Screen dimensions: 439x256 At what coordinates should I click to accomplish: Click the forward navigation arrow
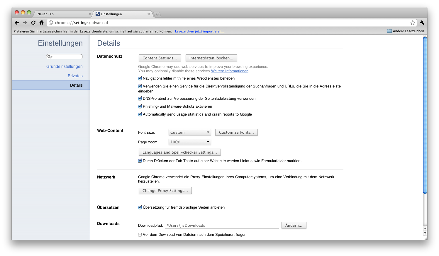[25, 23]
